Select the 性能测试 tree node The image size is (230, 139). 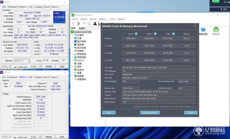[x=81, y=79]
